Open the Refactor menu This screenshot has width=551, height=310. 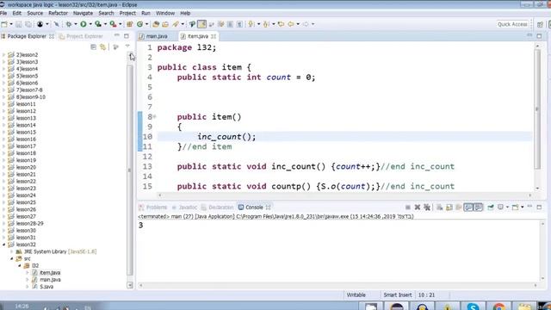tap(58, 13)
